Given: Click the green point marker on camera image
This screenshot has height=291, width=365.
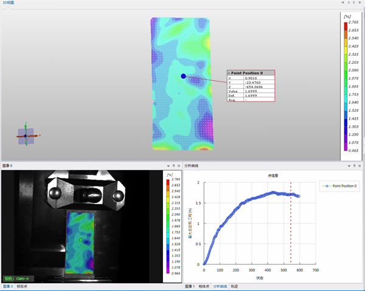Looking at the screenshot, I should tap(81, 239).
